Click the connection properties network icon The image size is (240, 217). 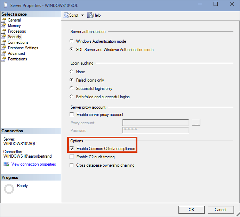[x=6, y=164]
